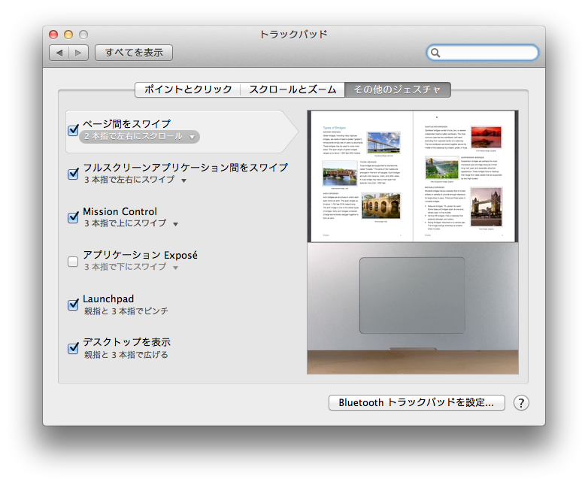
Task: Click the アプリケーション Exposé label
Action: click(141, 255)
